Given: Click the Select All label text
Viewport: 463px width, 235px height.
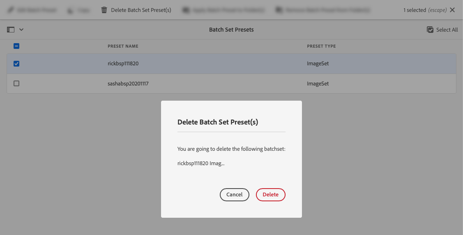Looking at the screenshot, I should (x=447, y=30).
